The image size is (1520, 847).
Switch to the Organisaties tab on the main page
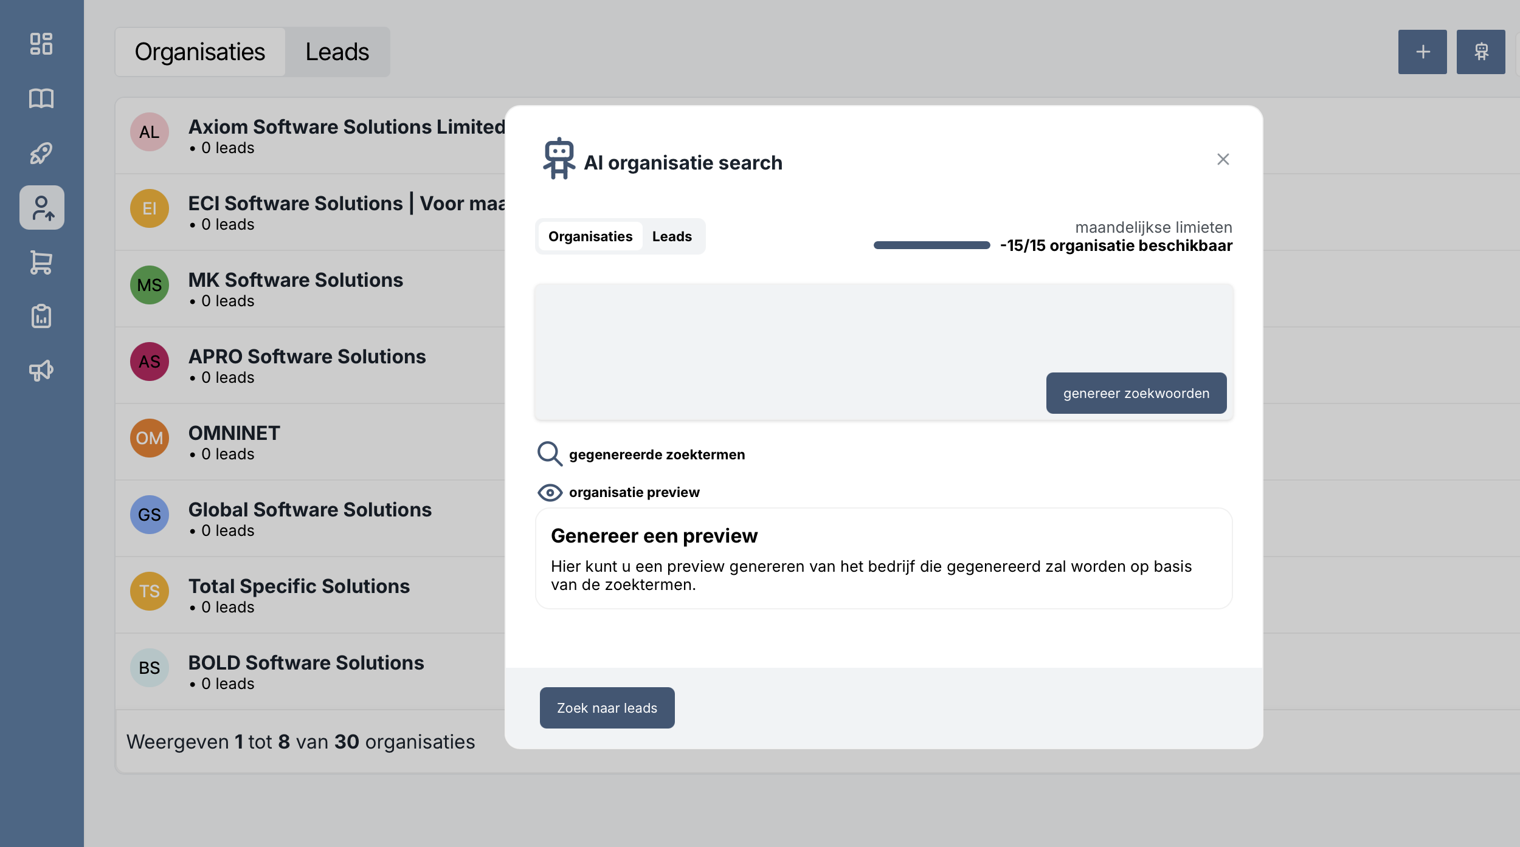click(201, 52)
